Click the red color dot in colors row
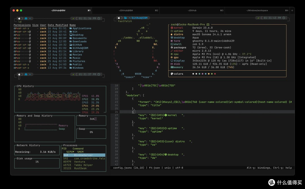 coord(215,74)
